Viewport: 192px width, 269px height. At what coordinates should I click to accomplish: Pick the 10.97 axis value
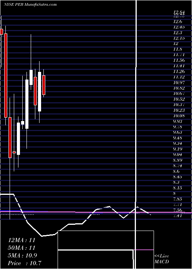tap(179, 83)
